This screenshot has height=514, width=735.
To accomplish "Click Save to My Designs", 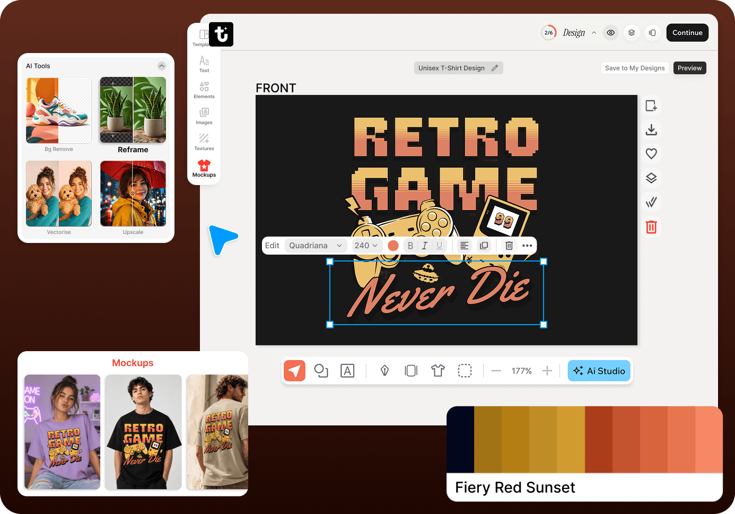I will 635,68.
